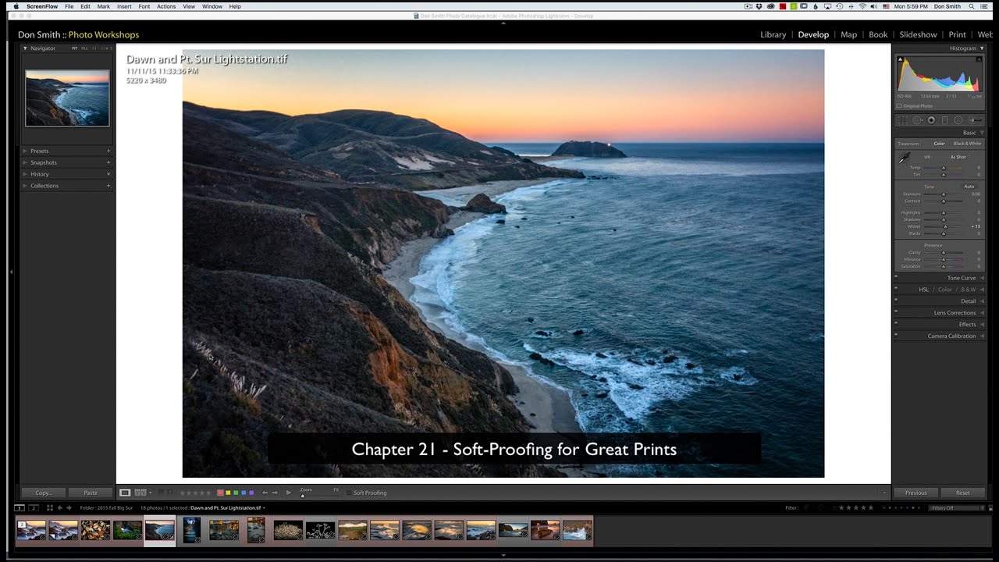Apply purple color label swatch in toolbar
999x562 pixels.
click(251, 493)
